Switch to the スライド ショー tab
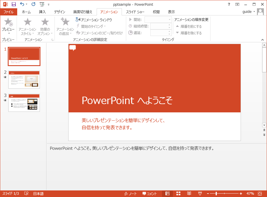The width and height of the screenshot is (267, 197). [135, 12]
